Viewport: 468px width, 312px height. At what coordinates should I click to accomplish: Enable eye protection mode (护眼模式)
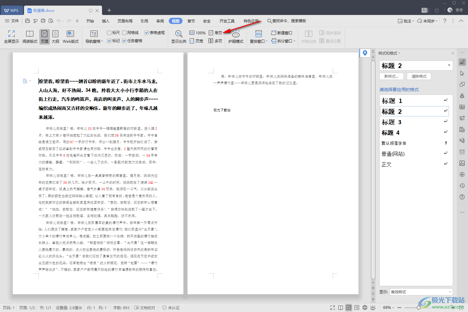236,37
